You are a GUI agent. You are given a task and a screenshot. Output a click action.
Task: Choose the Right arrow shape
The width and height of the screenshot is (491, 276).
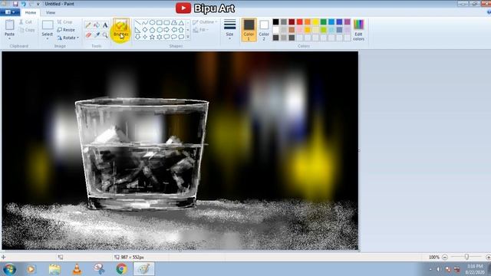[x=166, y=30]
